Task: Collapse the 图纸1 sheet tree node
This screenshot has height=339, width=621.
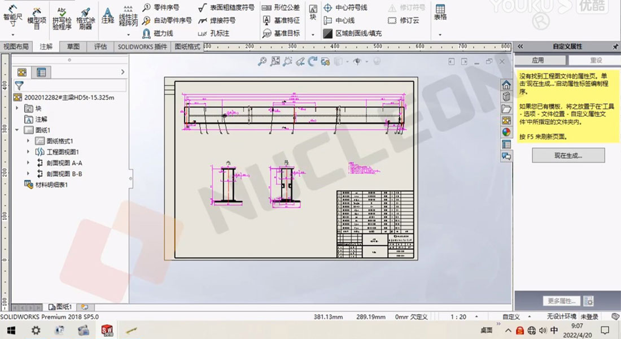Action: coord(17,130)
